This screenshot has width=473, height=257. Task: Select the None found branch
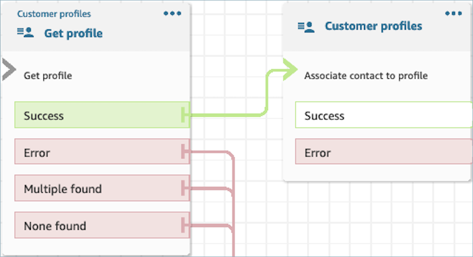coord(96,226)
